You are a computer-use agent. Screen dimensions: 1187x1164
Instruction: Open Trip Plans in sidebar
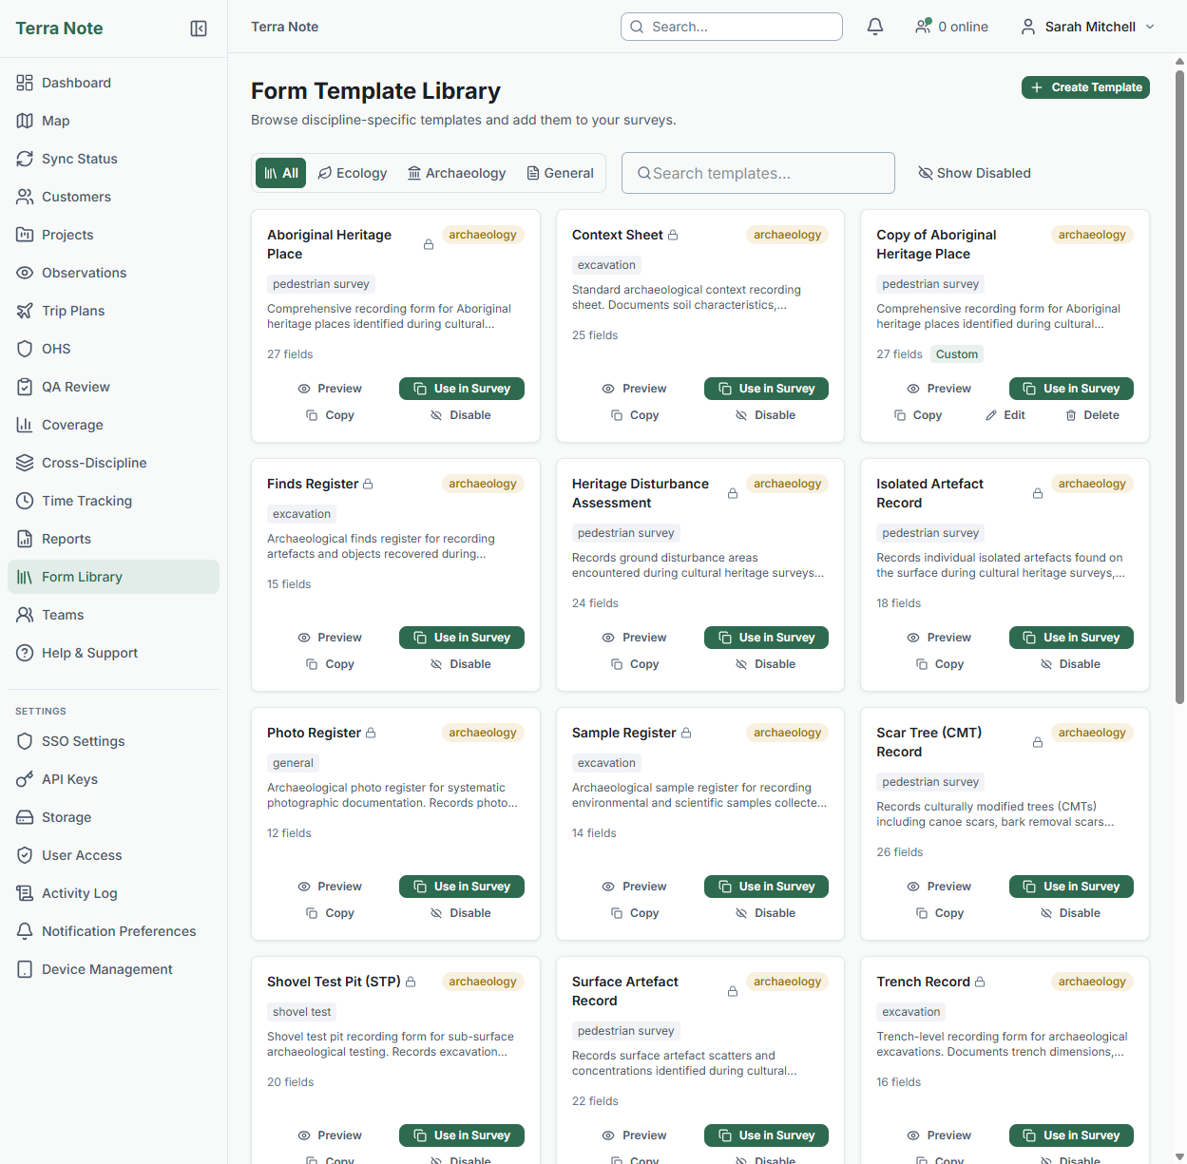(73, 311)
